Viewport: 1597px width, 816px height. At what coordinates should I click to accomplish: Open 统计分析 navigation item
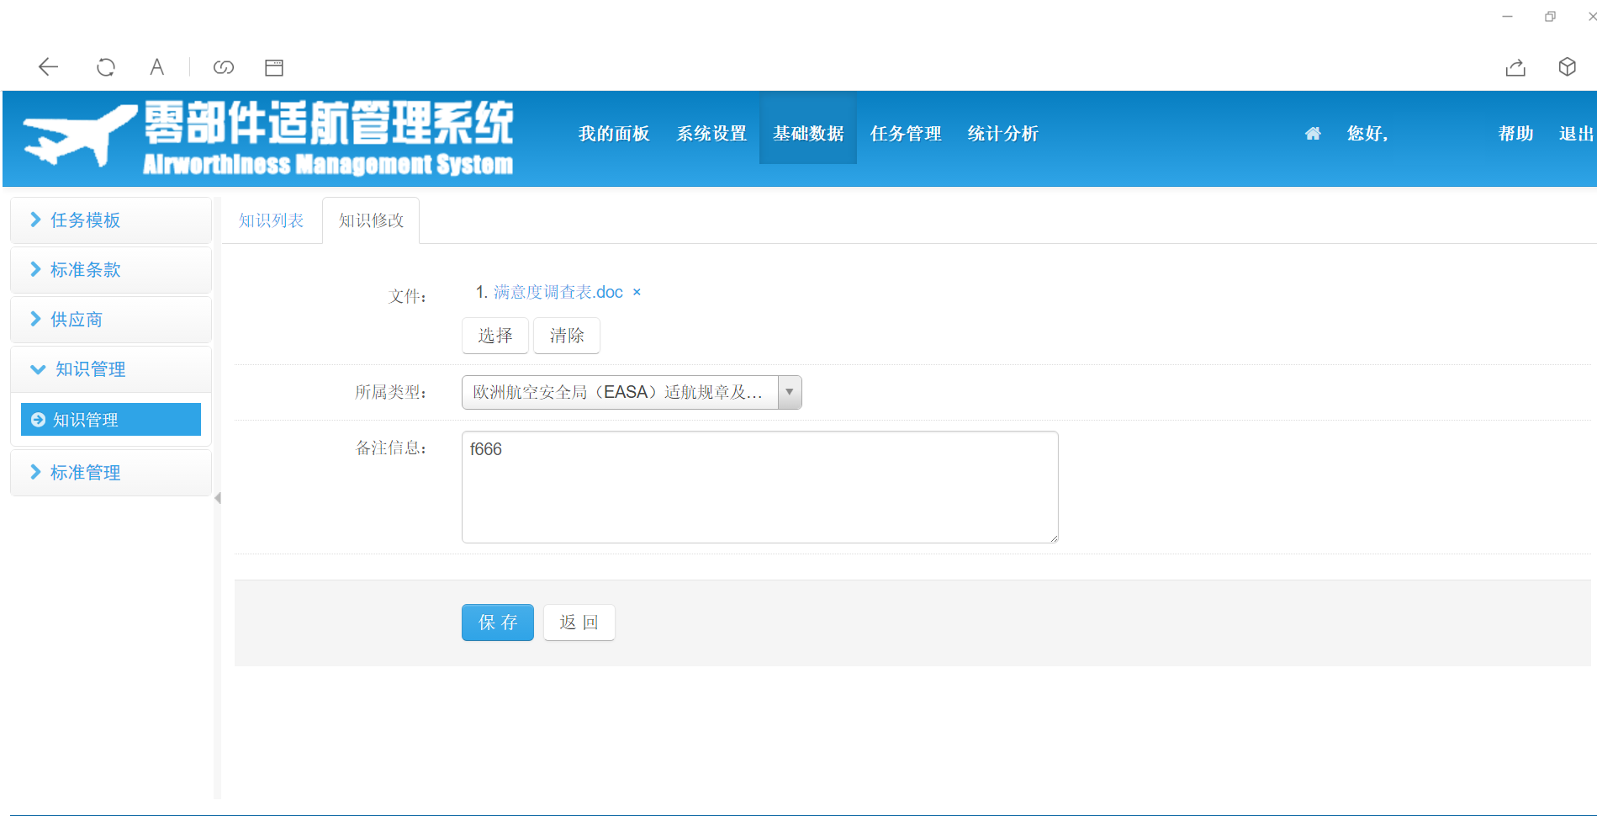(1002, 134)
